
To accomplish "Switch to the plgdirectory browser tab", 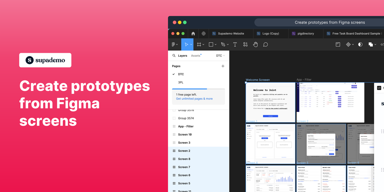I will coord(306,33).
